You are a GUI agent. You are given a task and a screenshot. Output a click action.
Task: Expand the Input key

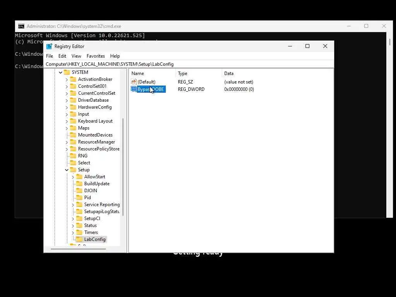(x=67, y=114)
